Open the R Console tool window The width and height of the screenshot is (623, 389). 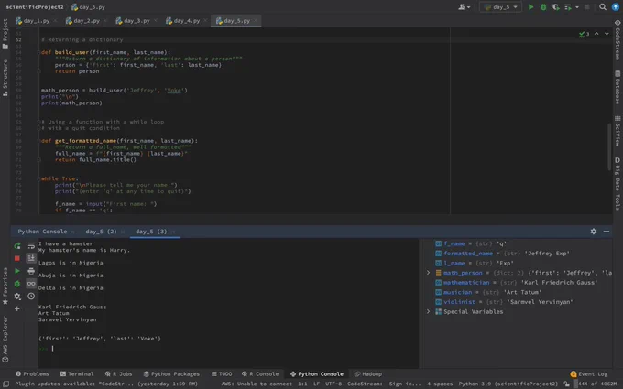(260, 374)
